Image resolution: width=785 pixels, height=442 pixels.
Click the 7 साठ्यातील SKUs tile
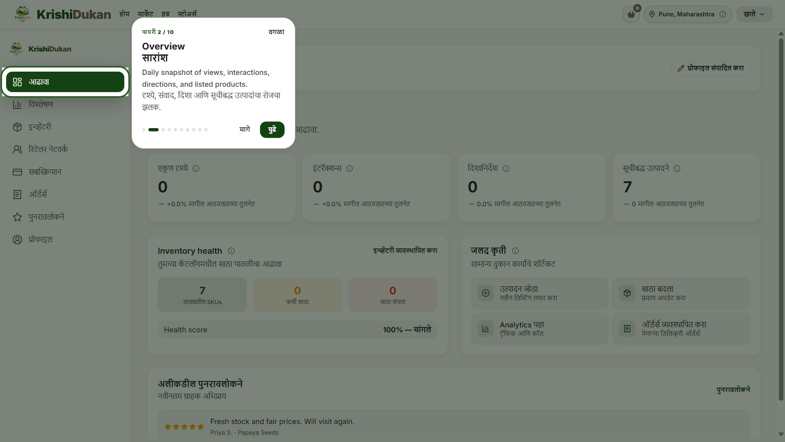202,295
